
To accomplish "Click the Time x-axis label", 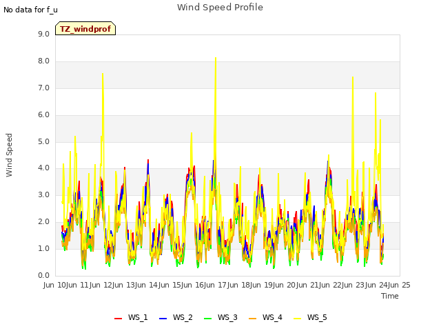I will click(x=390, y=296).
